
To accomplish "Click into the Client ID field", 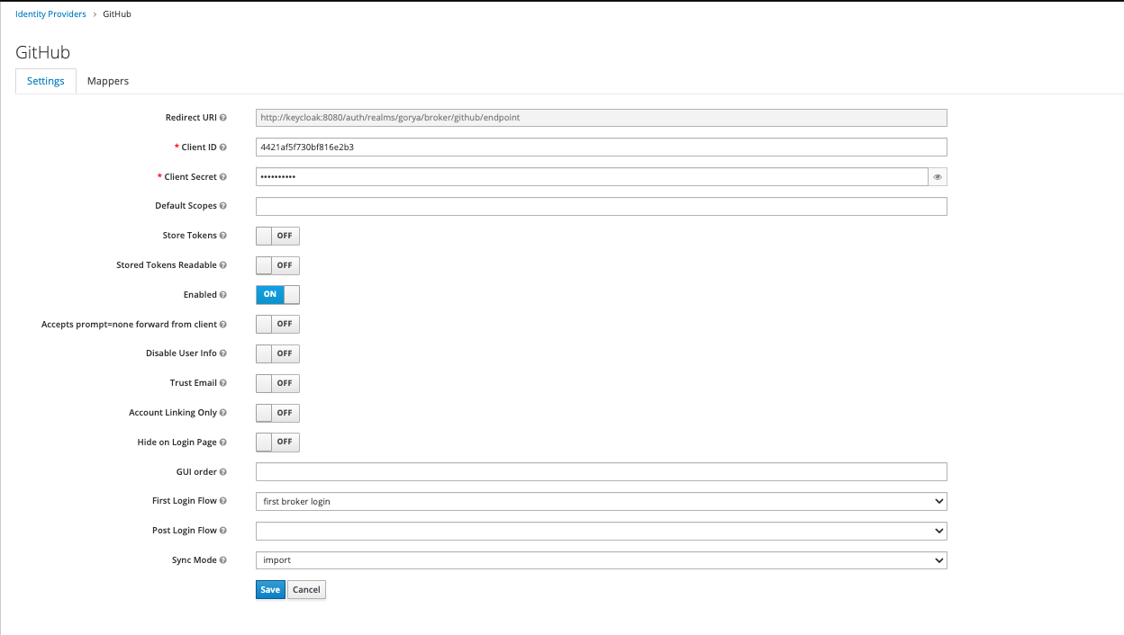I will (602, 148).
